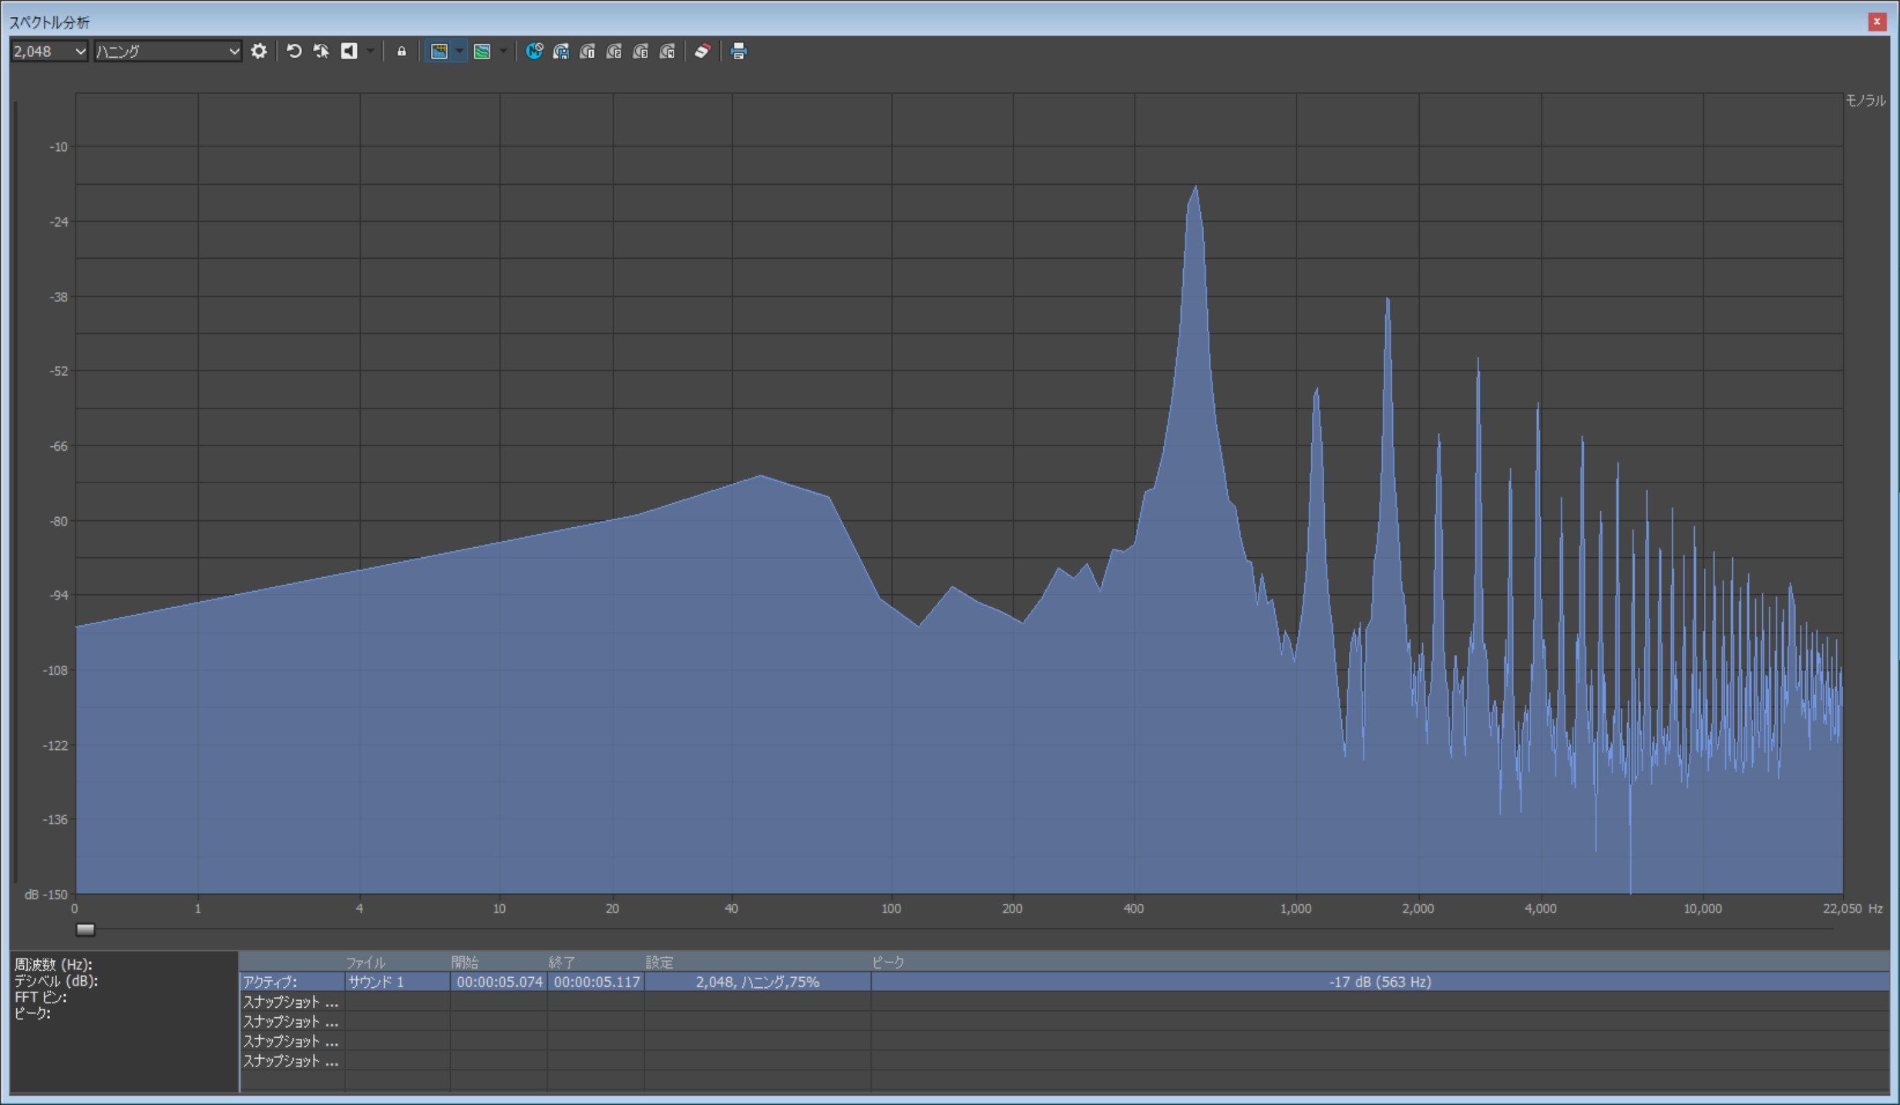Click the ピーク column header
The image size is (1900, 1105).
[x=888, y=962]
